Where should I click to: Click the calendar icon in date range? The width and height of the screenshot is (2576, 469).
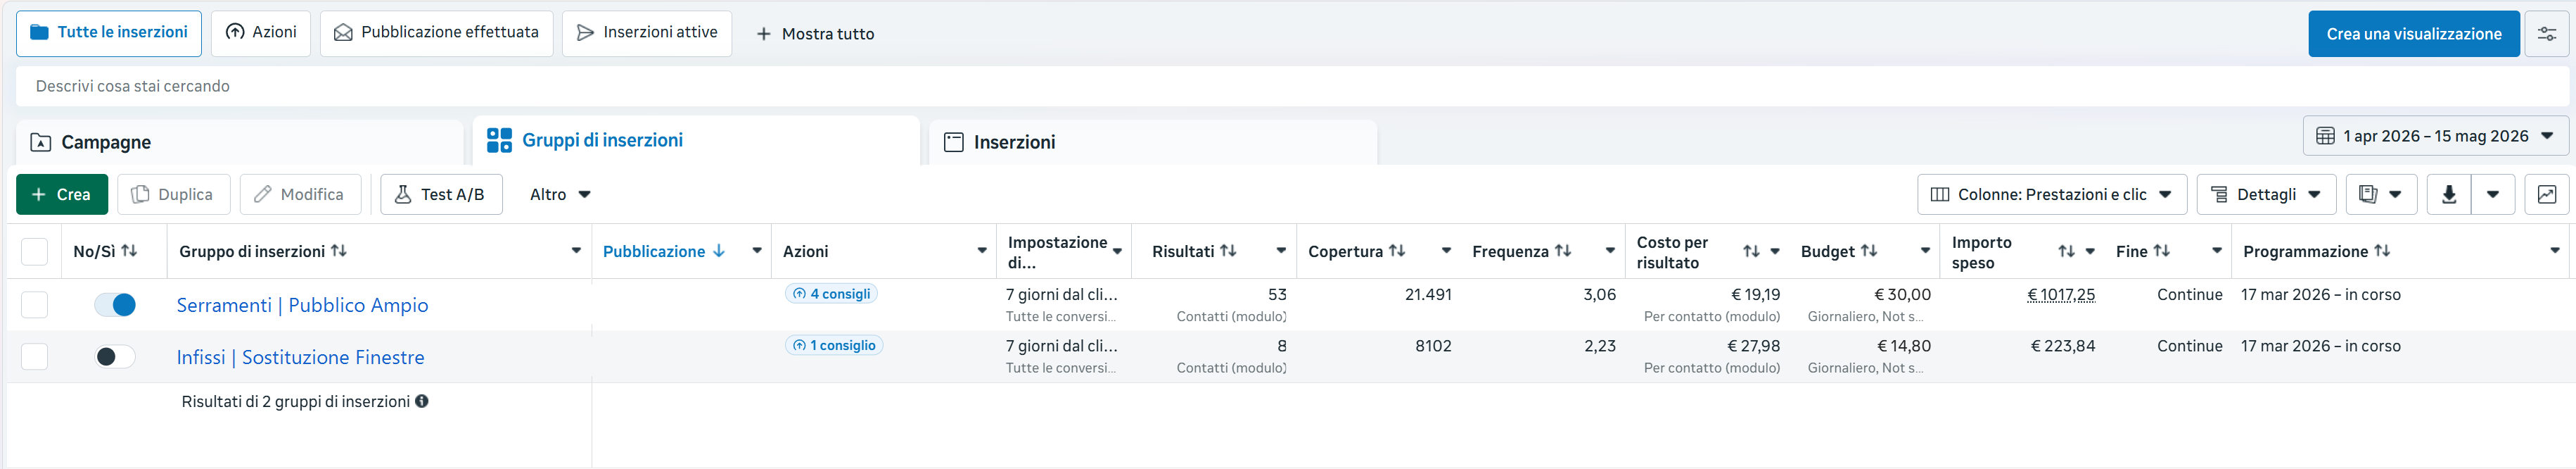(2325, 137)
